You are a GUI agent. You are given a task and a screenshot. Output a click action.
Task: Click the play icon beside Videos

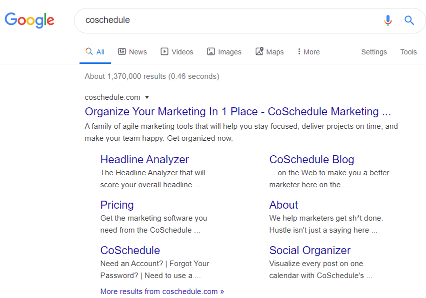click(164, 51)
